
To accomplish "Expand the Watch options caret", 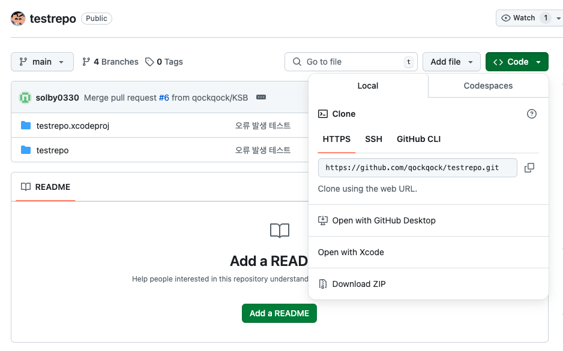I will 558,18.
